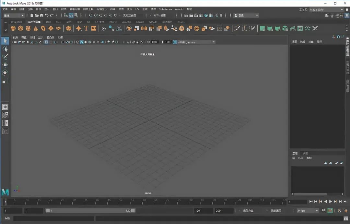Click the polygon Type text tool
The width and height of the screenshot is (350, 224).
86,29
